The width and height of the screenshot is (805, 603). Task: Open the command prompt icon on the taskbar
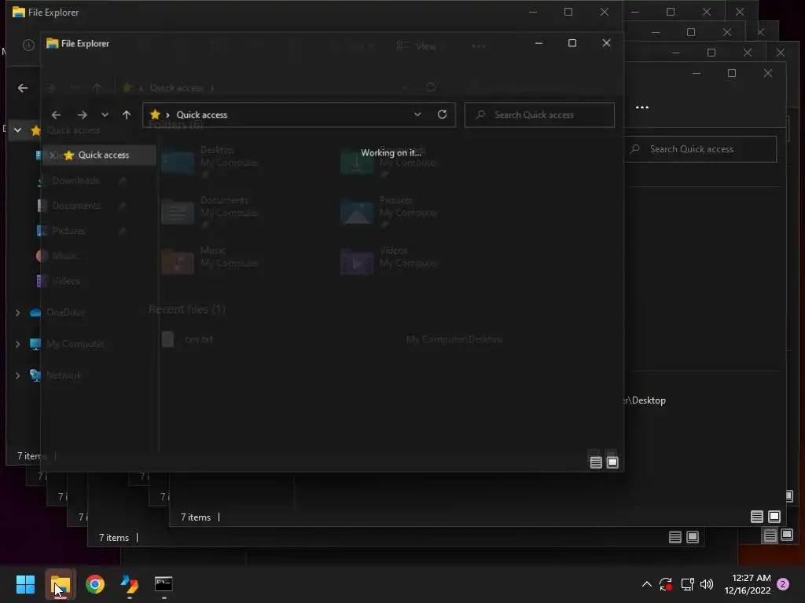(164, 584)
